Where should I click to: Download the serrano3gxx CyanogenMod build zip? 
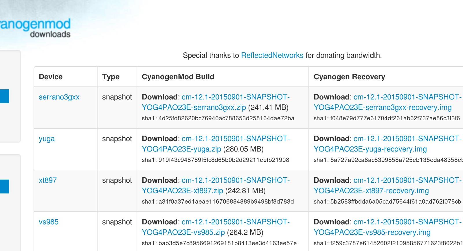coord(216,102)
